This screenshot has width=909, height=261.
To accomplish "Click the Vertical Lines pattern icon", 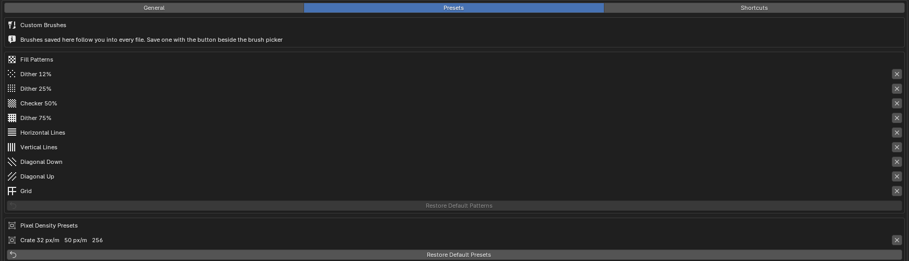I will pos(12,147).
